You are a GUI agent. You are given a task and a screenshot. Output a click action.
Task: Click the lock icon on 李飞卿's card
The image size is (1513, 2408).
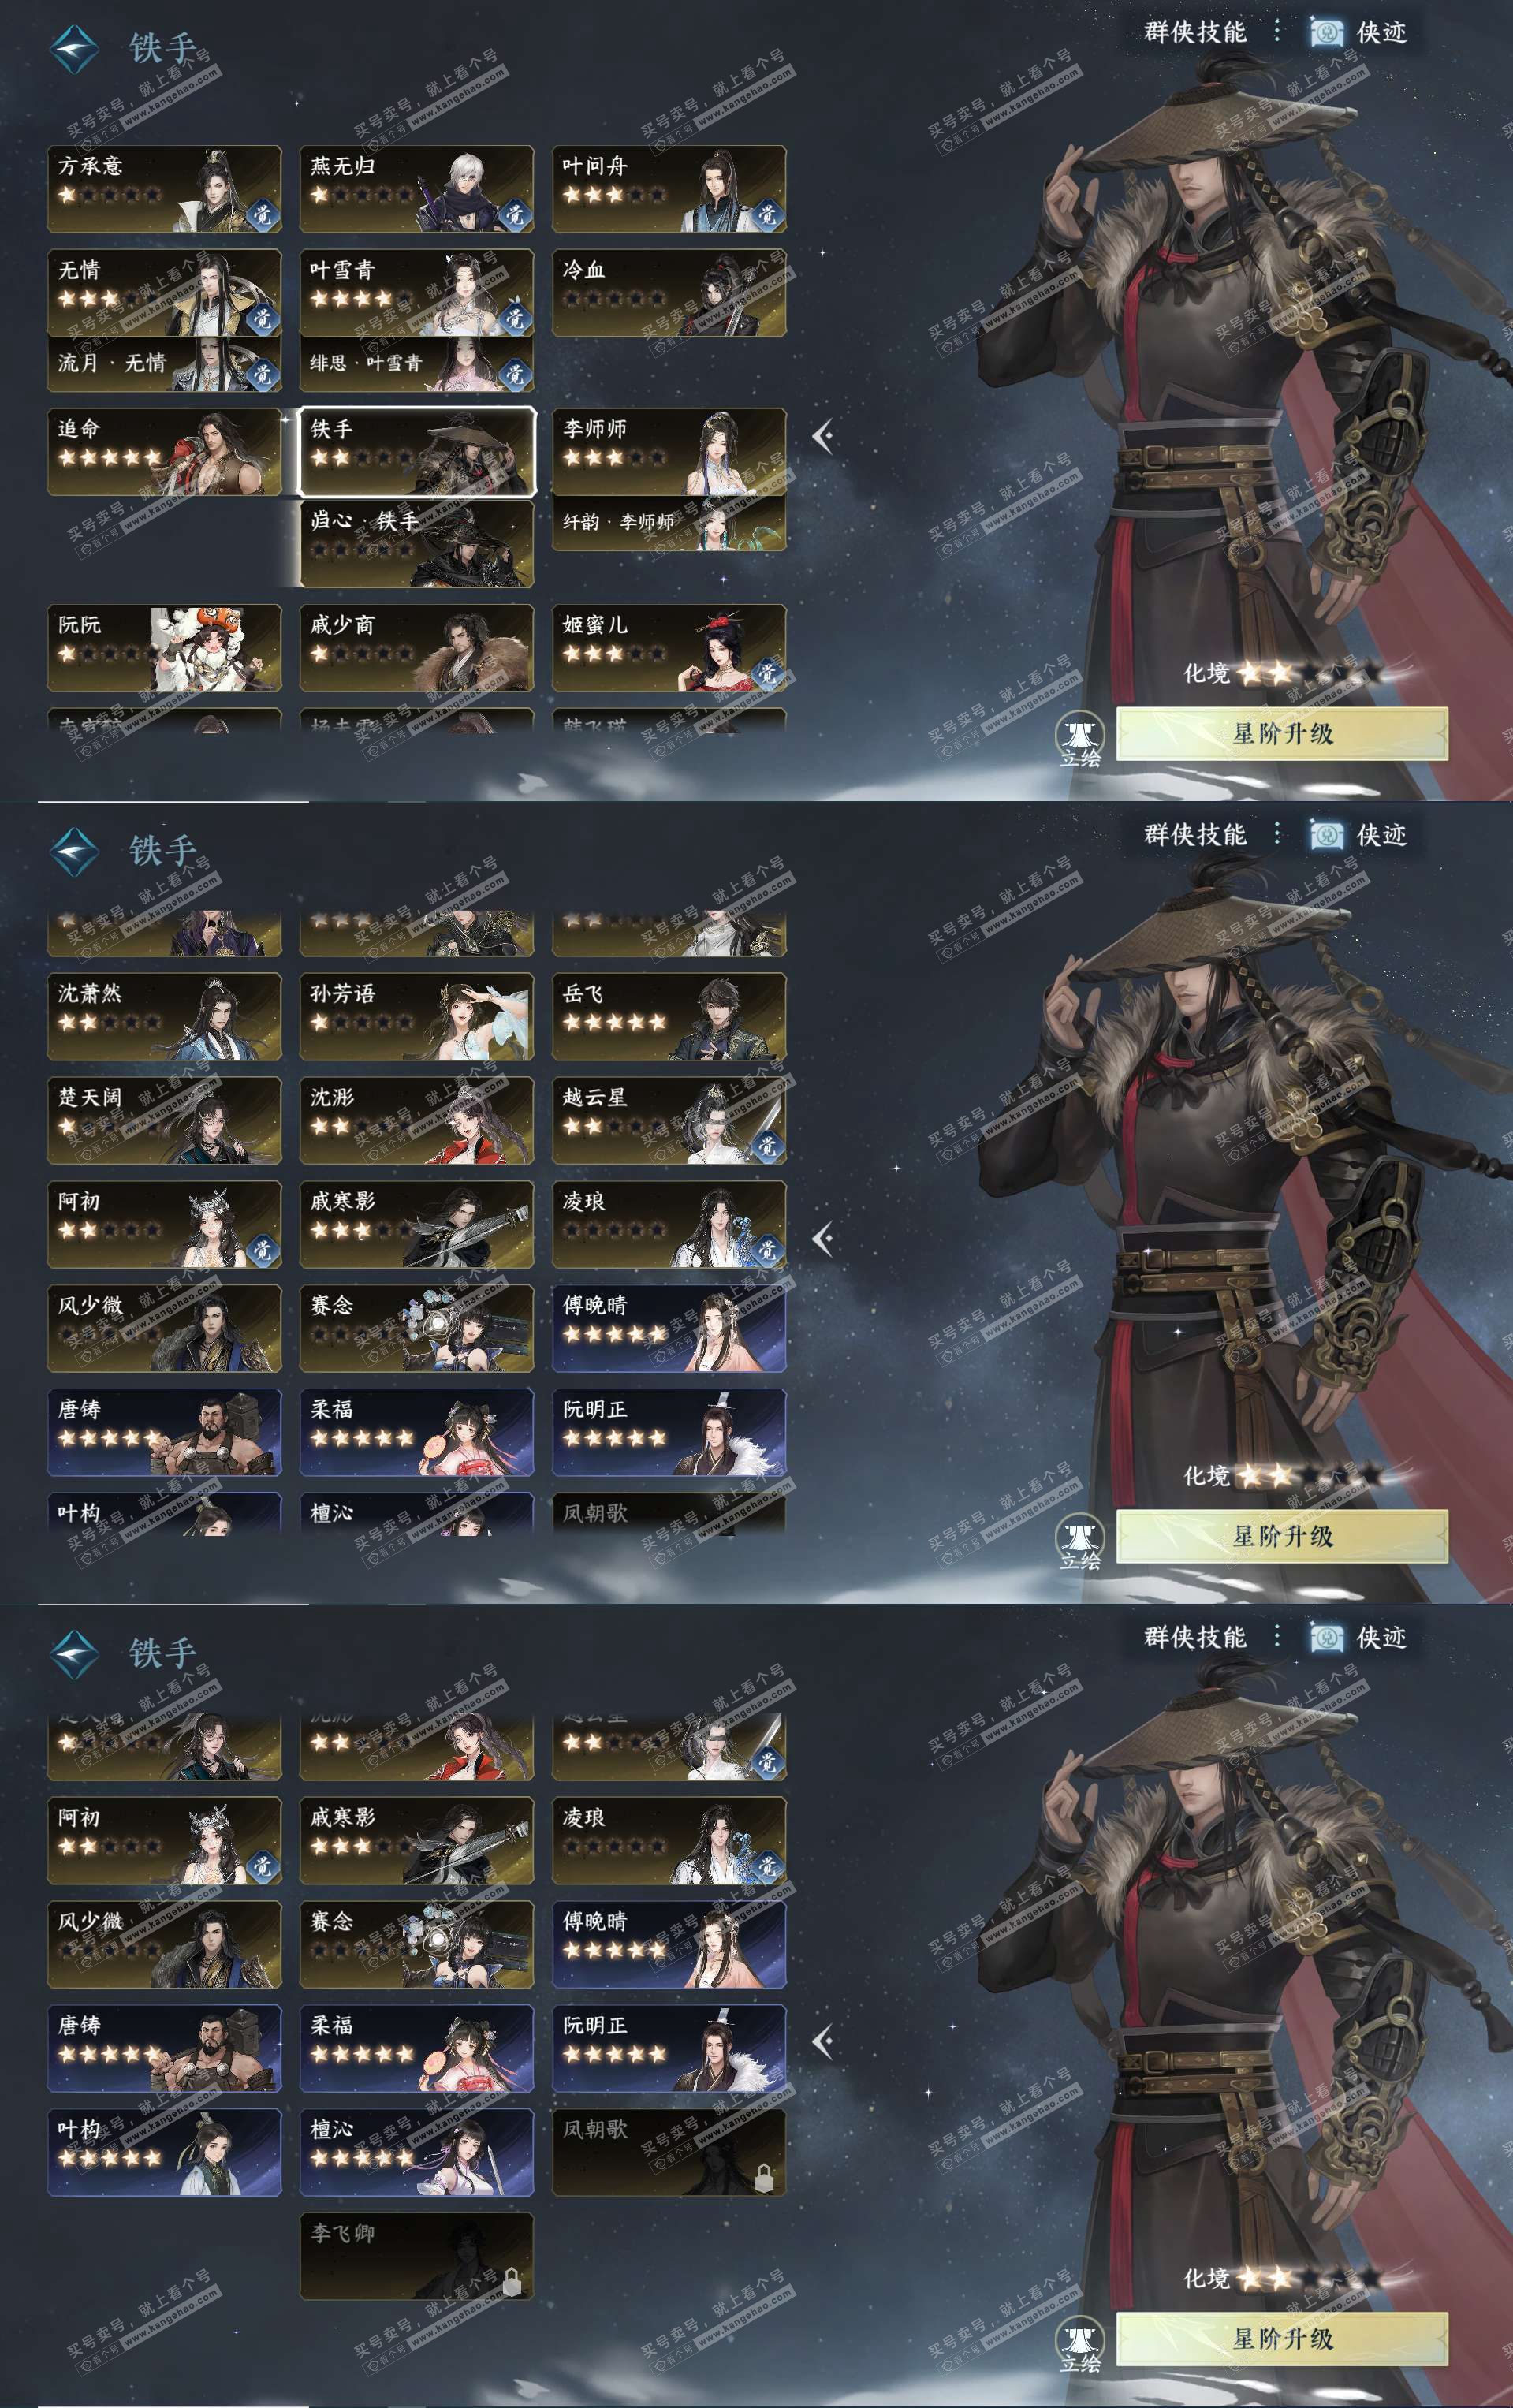click(511, 2281)
